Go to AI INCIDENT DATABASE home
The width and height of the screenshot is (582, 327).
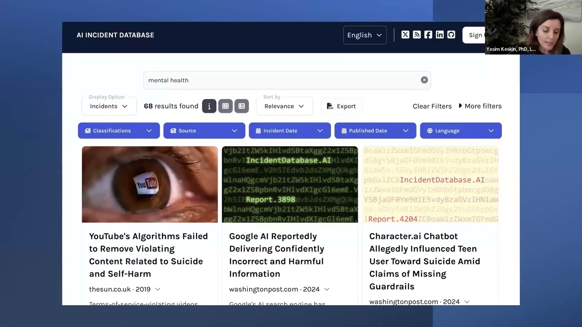pyautogui.click(x=115, y=35)
